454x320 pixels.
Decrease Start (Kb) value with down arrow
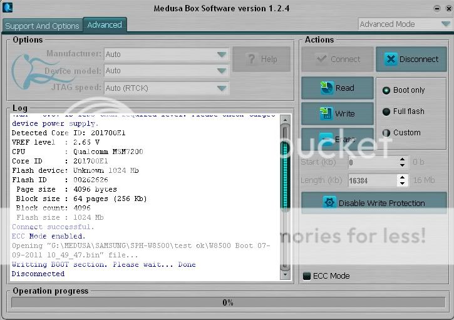tap(402, 165)
